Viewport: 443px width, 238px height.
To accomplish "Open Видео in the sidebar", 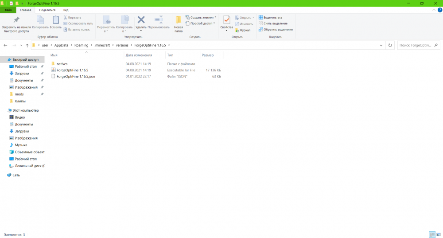I will click(20, 117).
